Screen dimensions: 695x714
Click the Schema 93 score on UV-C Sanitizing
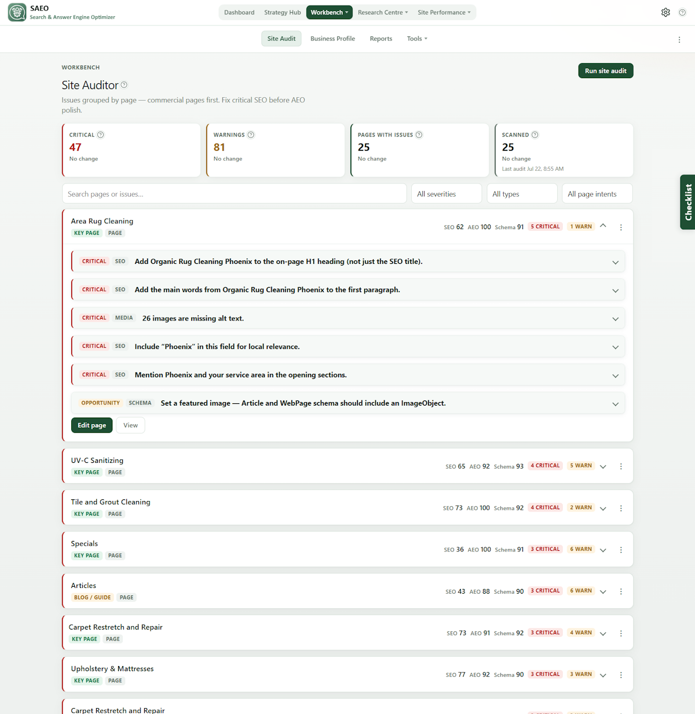coord(509,466)
